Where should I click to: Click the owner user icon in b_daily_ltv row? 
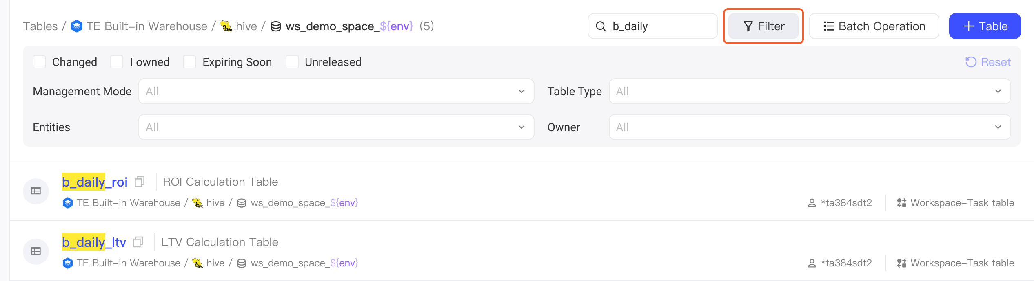click(812, 263)
